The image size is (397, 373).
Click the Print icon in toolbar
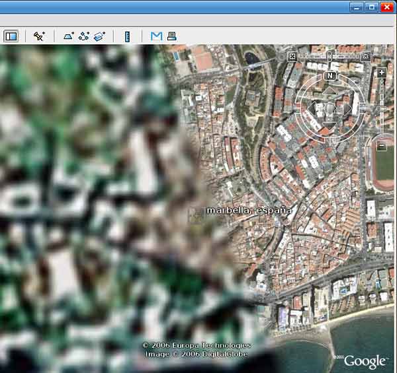[171, 36]
